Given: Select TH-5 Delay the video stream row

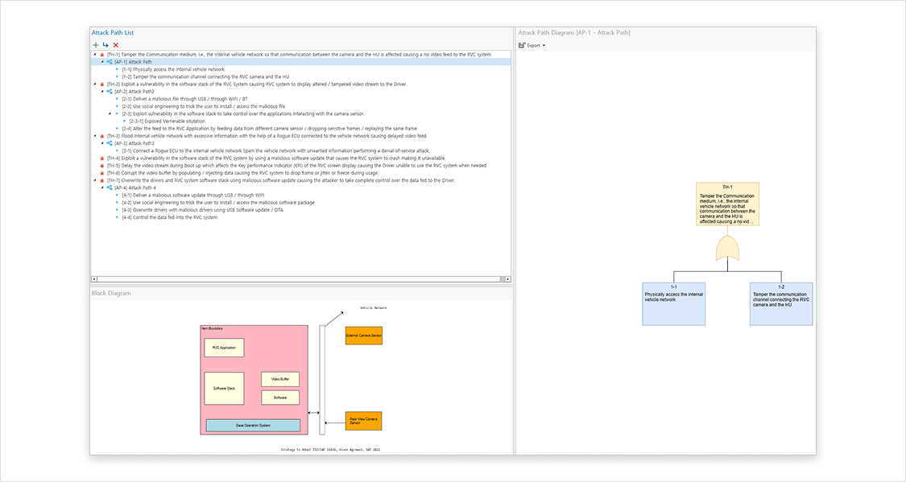Looking at the screenshot, I should [x=297, y=166].
